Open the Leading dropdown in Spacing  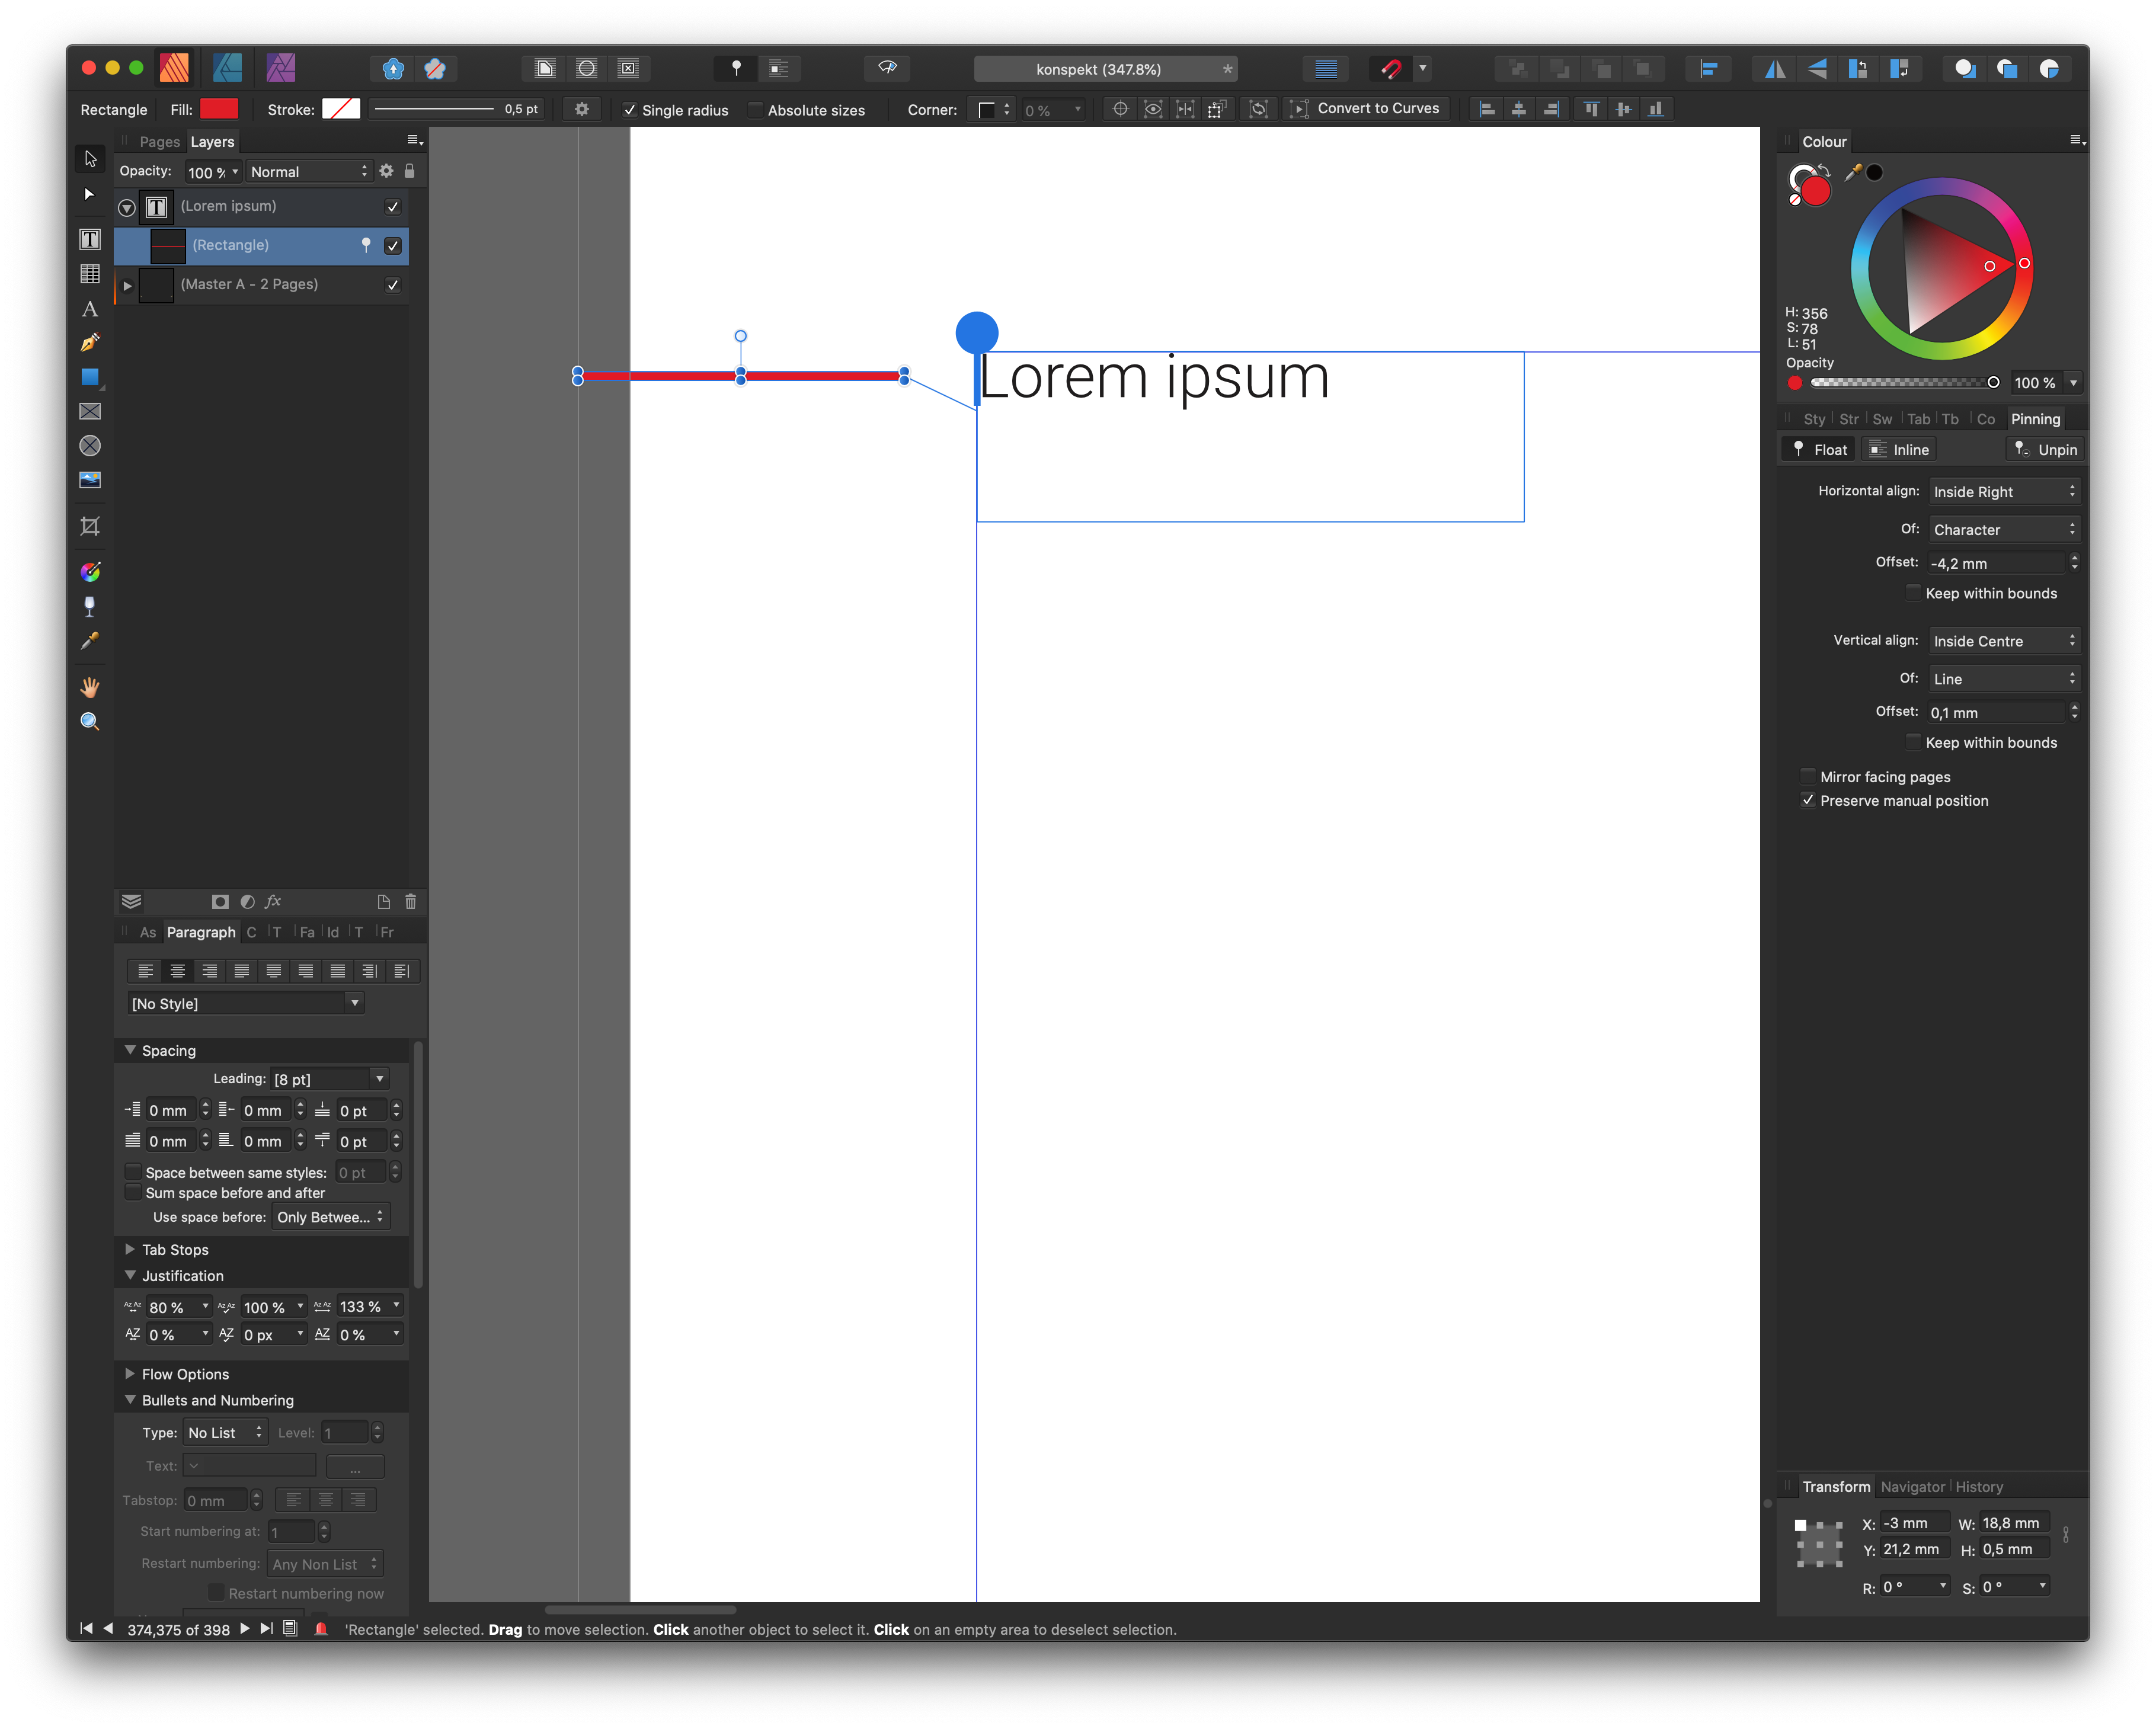click(380, 1079)
